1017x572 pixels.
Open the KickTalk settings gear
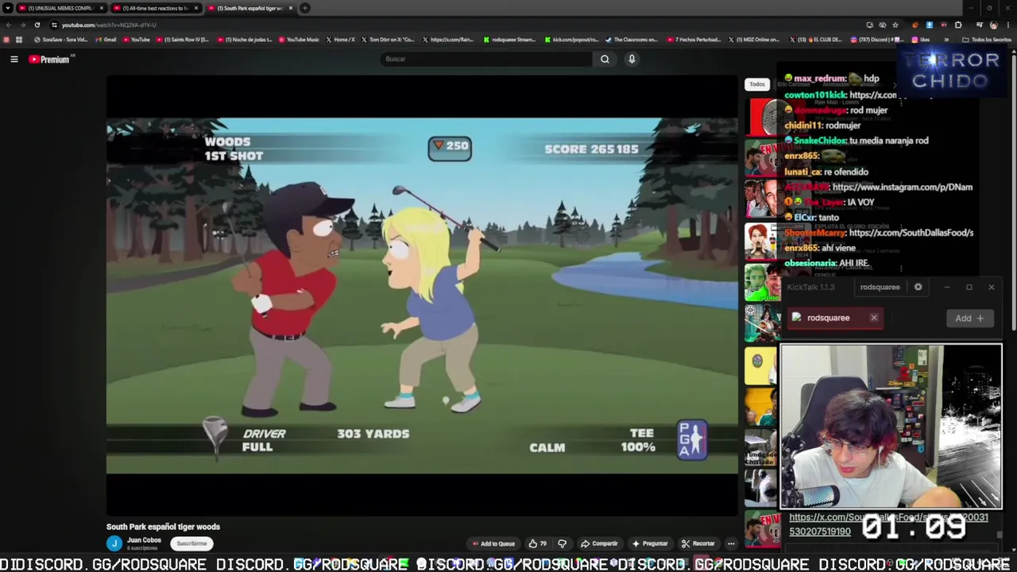[x=918, y=287]
